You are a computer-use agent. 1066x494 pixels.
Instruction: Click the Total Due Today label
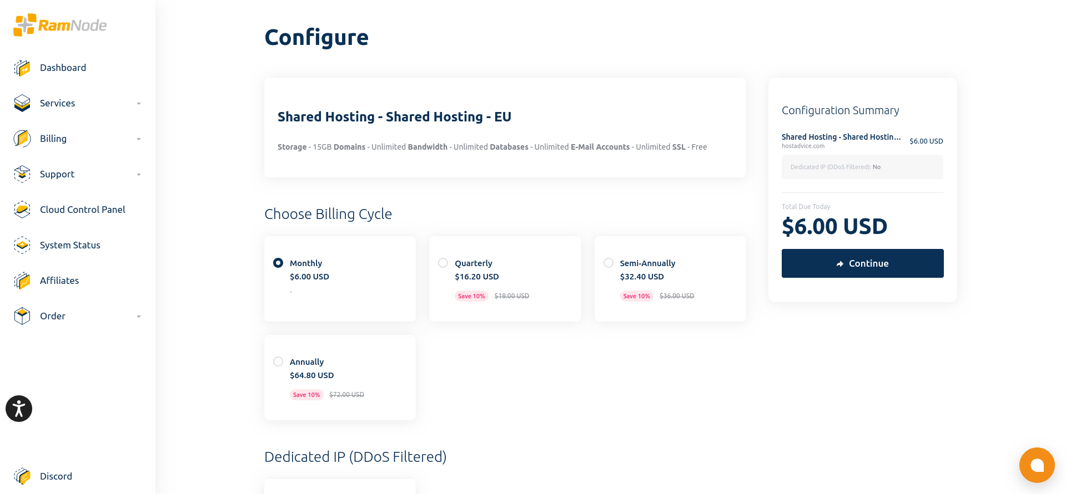(x=806, y=207)
